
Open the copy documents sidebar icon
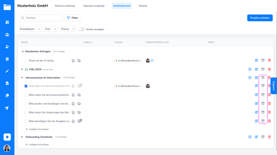coord(7,96)
